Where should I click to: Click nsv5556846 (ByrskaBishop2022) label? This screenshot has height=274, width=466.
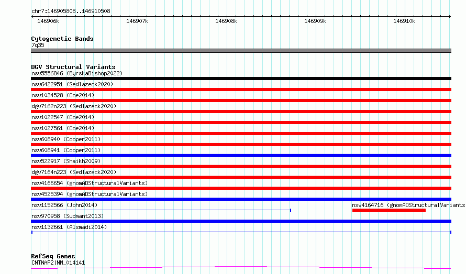click(x=77, y=73)
